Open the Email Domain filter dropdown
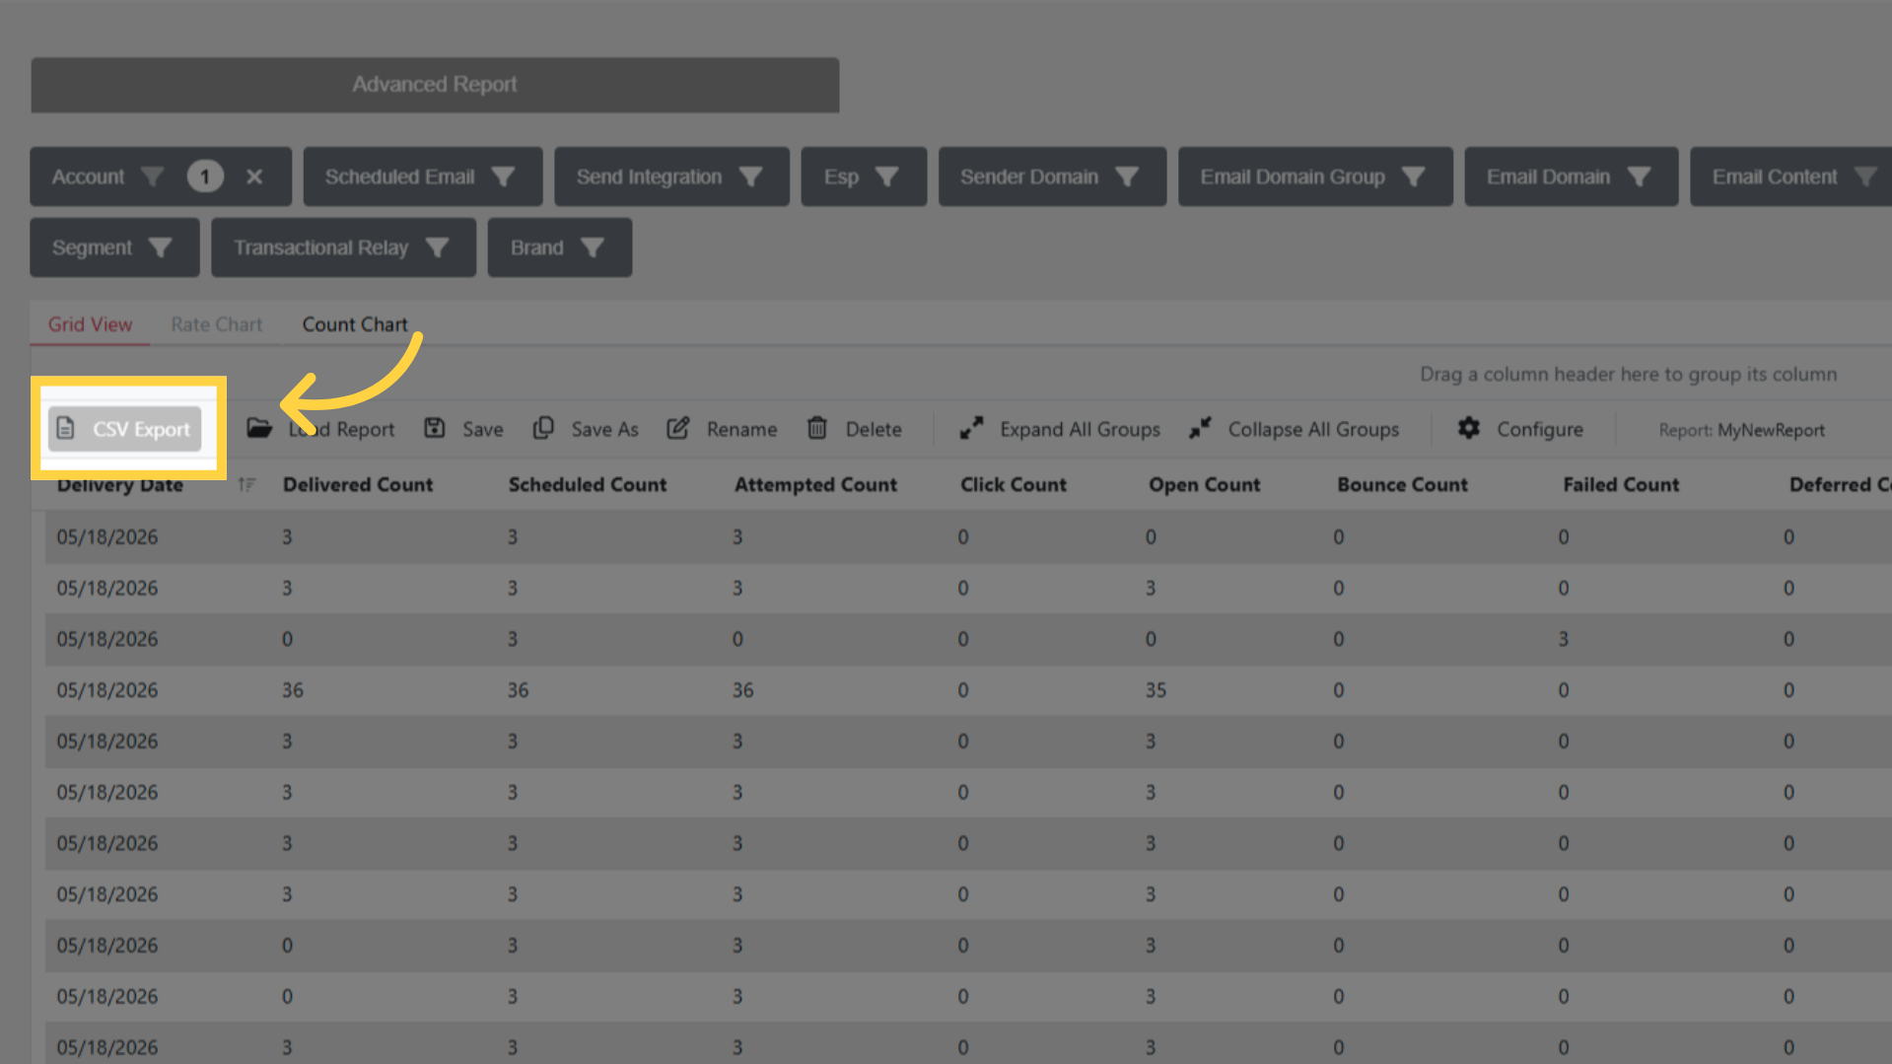 pyautogui.click(x=1572, y=177)
